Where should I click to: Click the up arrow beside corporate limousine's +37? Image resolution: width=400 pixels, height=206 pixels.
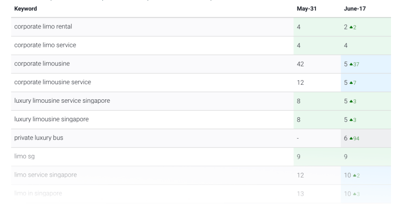coord(350,64)
